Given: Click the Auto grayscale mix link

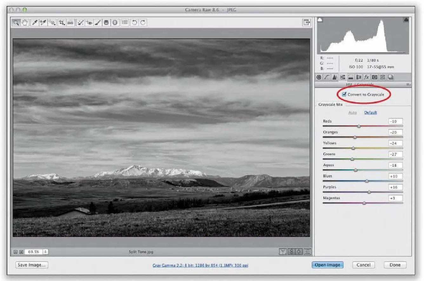Looking at the screenshot, I should pos(352,113).
